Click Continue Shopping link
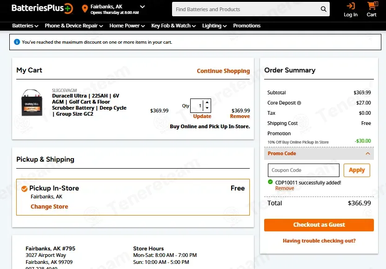This screenshot has width=386, height=269. tap(223, 71)
